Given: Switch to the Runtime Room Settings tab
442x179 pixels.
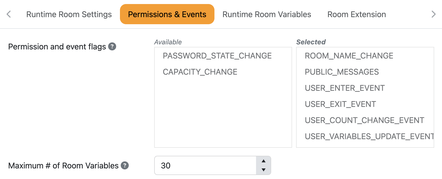Looking at the screenshot, I should [69, 14].
